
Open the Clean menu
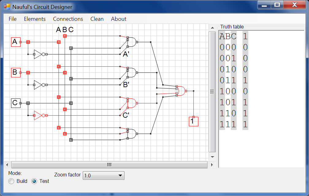click(x=97, y=19)
